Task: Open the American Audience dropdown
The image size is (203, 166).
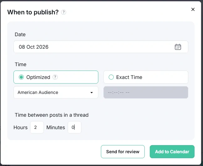Action: click(x=56, y=92)
